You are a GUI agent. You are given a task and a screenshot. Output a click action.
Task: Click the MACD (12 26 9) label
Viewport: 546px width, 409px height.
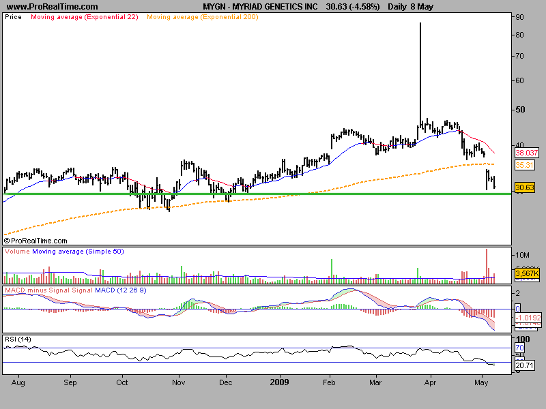[x=121, y=290]
